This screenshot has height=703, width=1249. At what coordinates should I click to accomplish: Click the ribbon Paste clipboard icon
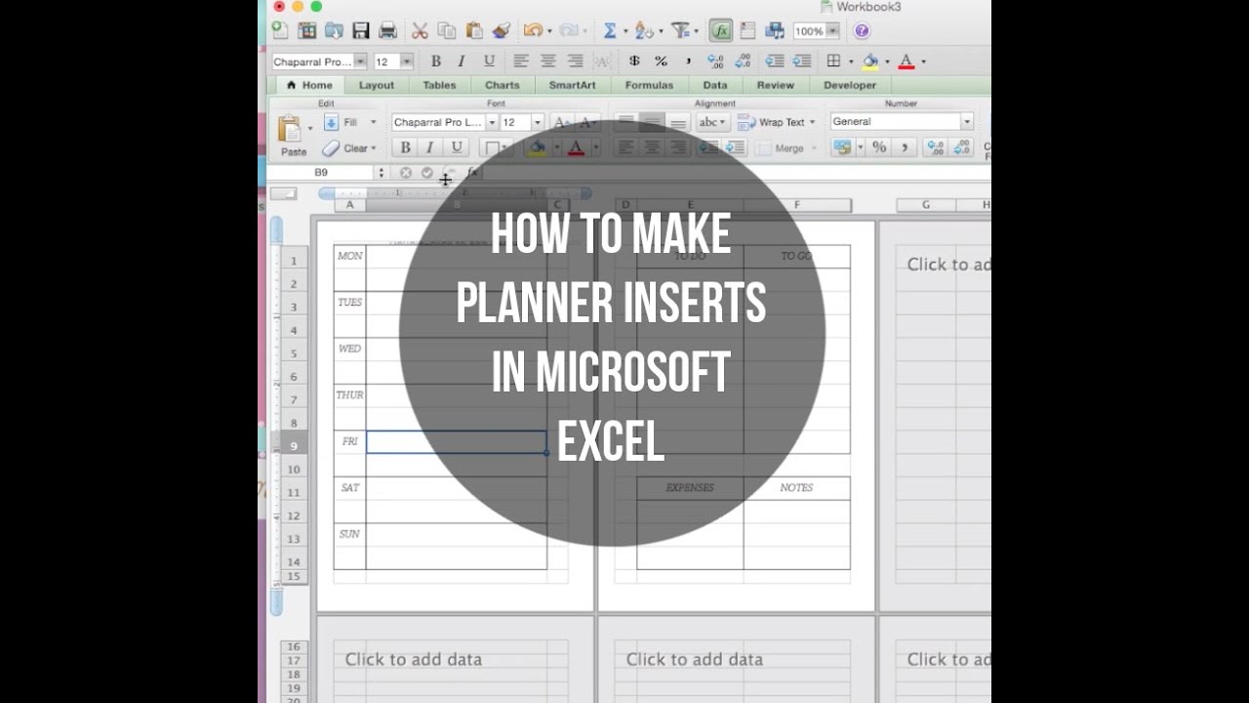coord(290,130)
